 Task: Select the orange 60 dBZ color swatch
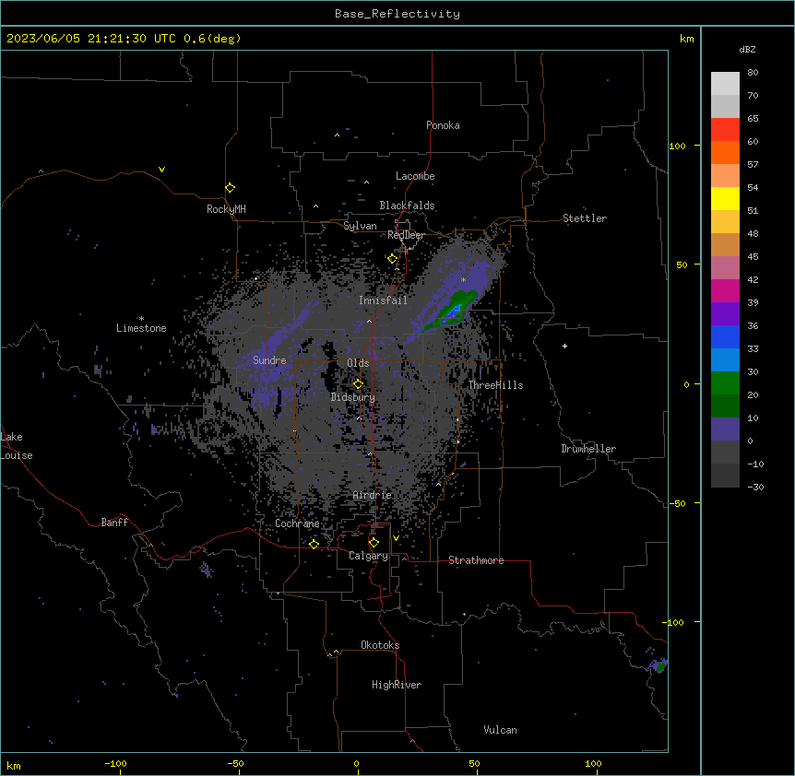pos(725,152)
